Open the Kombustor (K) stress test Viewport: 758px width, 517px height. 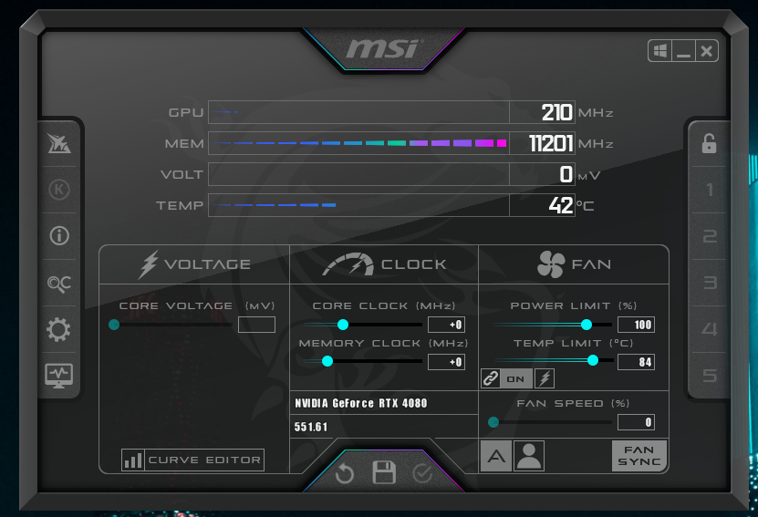point(59,190)
